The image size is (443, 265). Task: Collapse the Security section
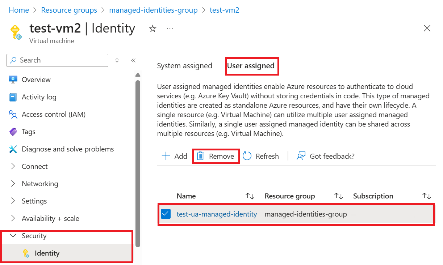point(13,236)
